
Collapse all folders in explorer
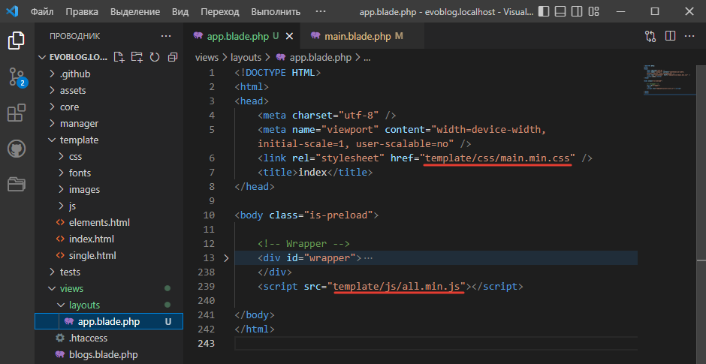click(x=172, y=57)
